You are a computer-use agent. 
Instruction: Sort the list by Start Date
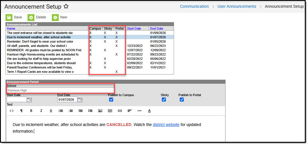point(134,28)
